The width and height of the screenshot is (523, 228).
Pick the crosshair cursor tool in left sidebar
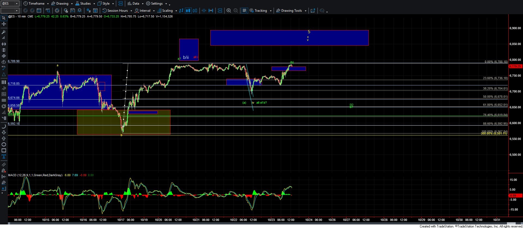[4, 24]
